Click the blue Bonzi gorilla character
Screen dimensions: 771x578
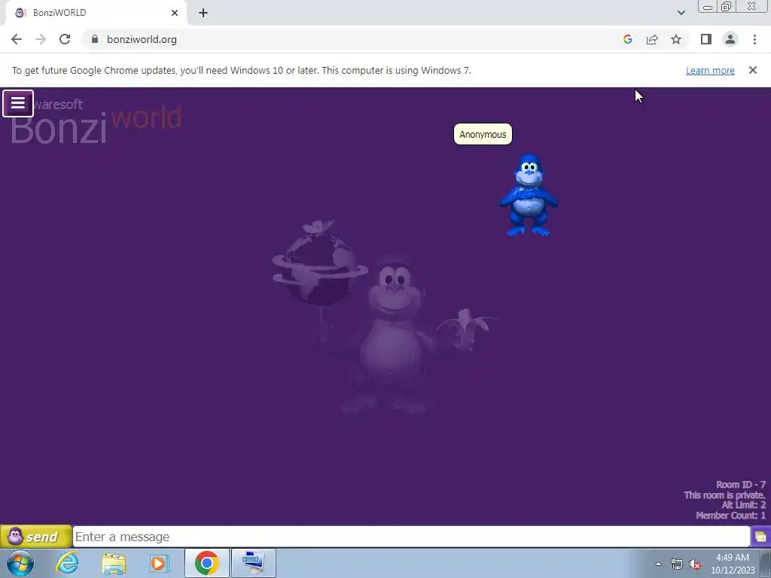[x=529, y=195]
